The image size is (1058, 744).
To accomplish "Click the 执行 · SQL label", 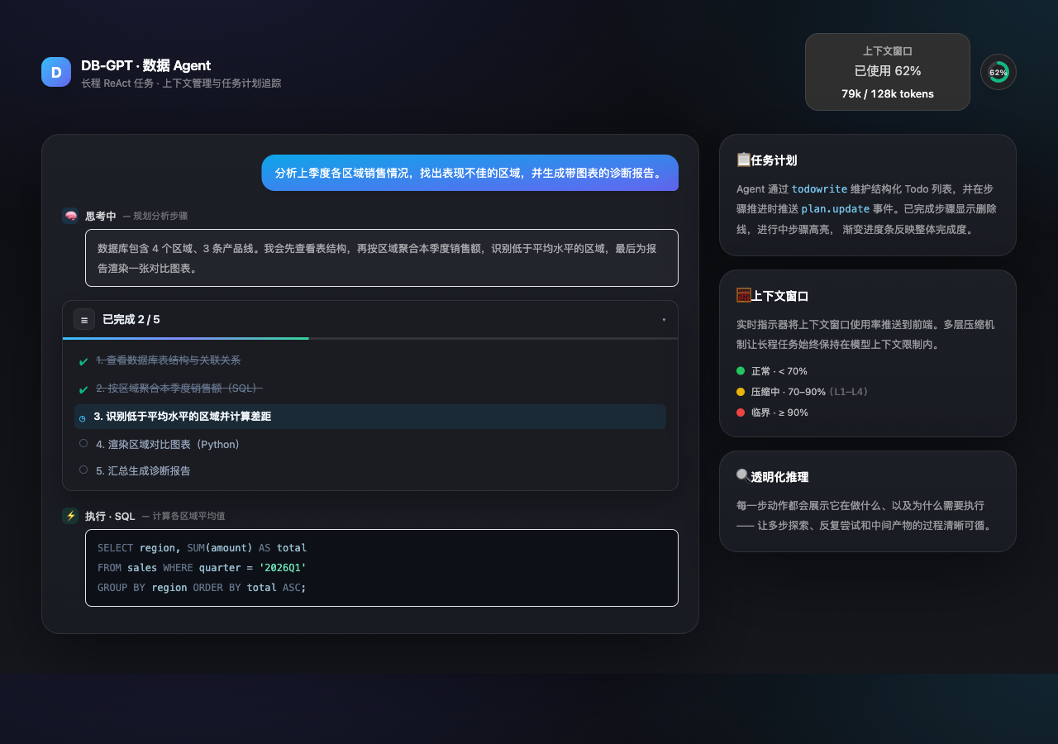I will (110, 516).
